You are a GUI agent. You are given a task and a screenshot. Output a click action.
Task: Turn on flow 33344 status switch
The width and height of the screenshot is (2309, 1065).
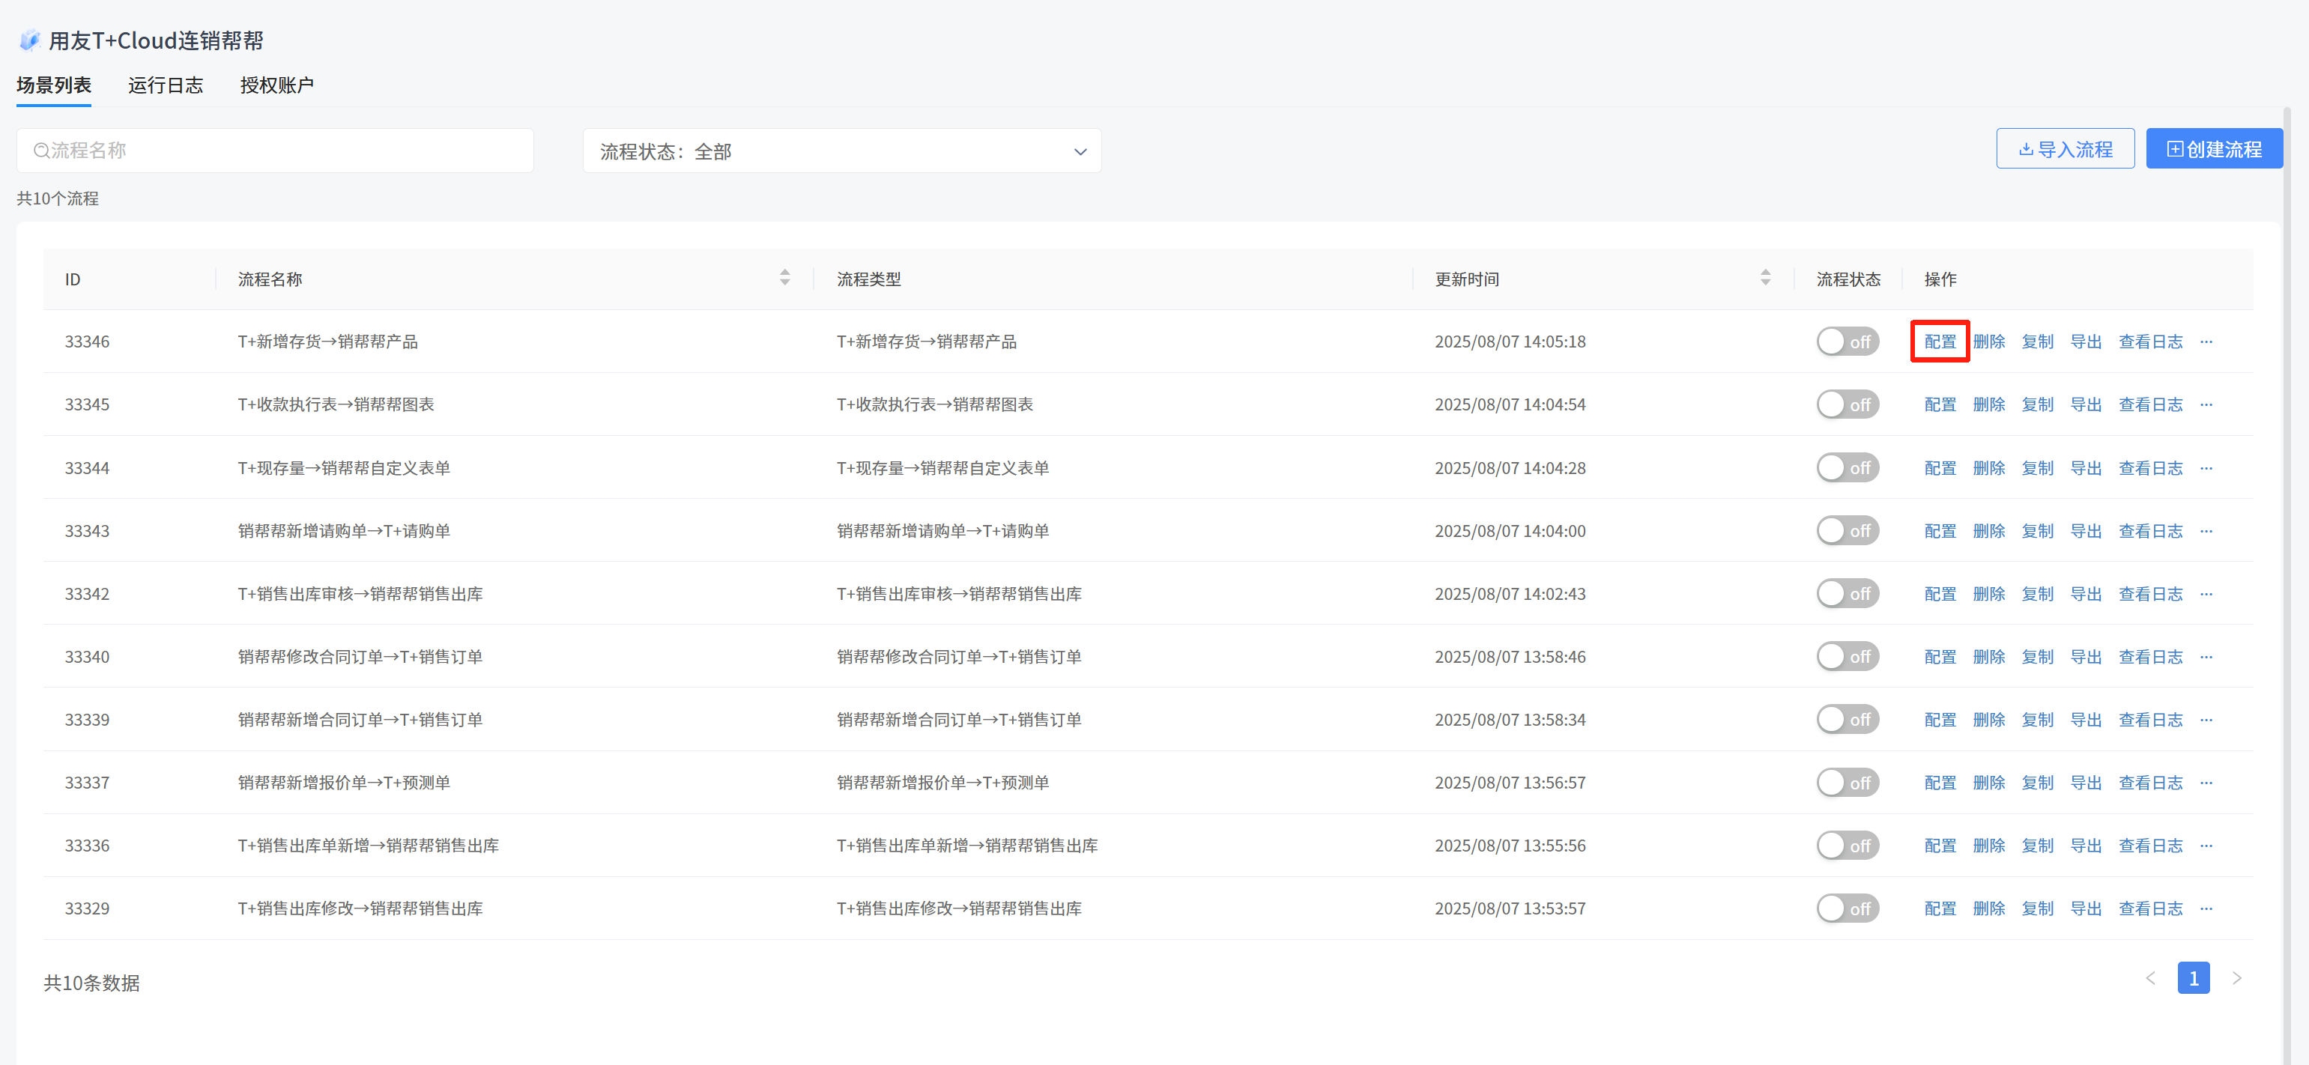tap(1847, 467)
